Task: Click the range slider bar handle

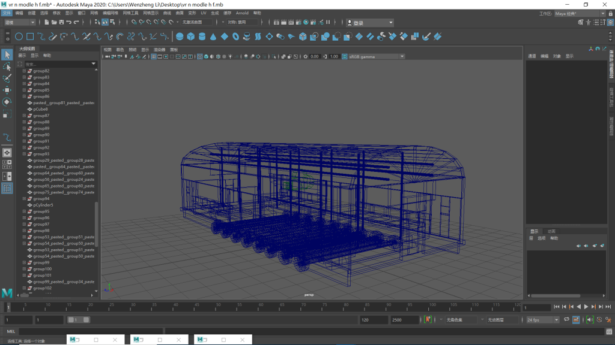Action: [79, 320]
